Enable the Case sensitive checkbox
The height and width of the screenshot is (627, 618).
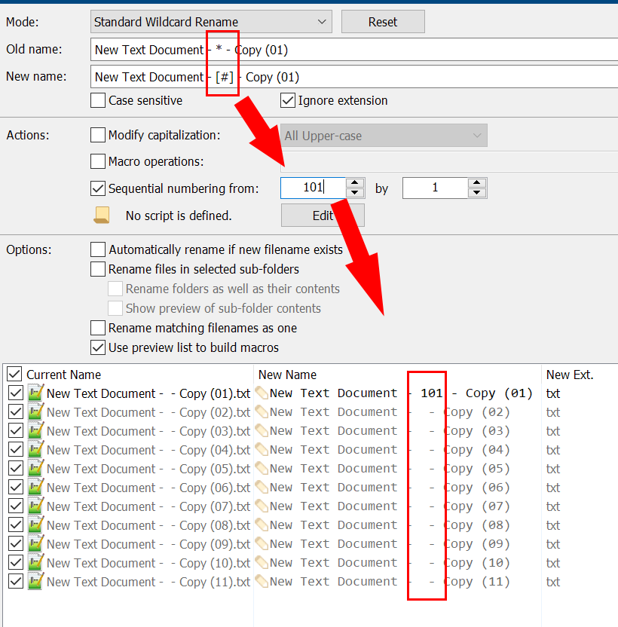pyautogui.click(x=98, y=100)
